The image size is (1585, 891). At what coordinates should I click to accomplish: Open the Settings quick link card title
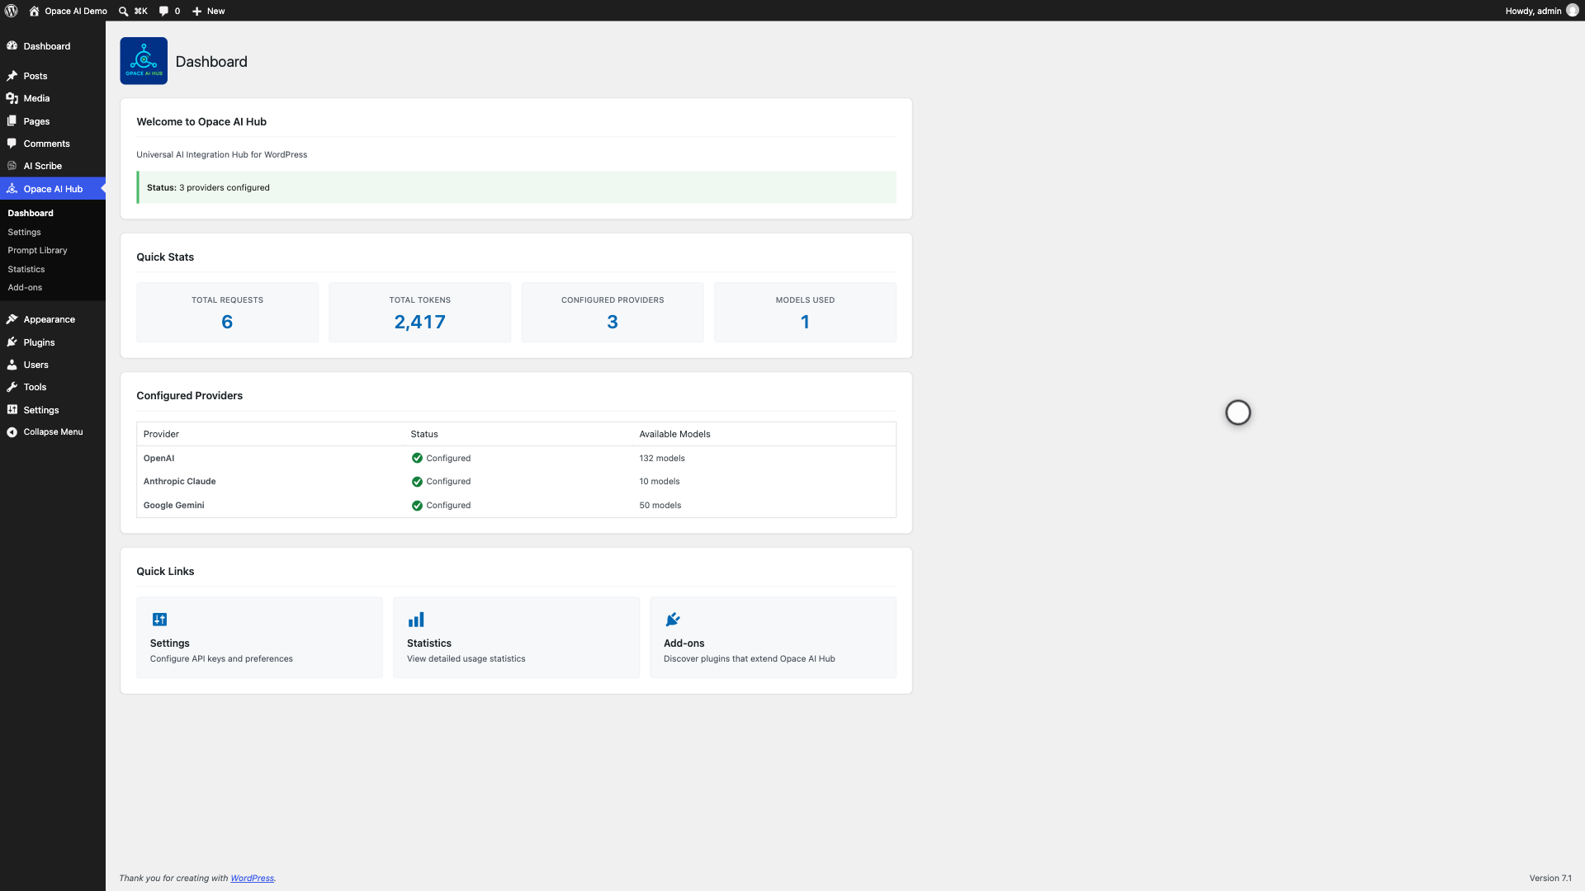point(169,643)
